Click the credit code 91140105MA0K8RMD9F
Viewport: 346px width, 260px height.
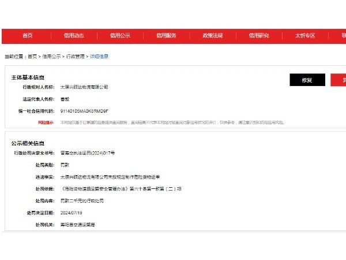pos(84,110)
